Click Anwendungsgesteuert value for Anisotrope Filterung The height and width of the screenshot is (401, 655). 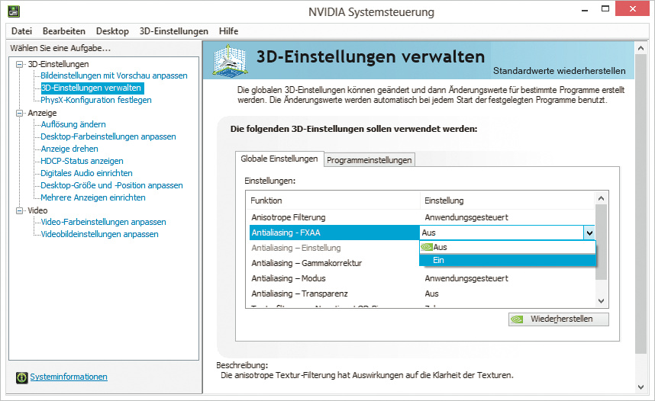(x=466, y=217)
